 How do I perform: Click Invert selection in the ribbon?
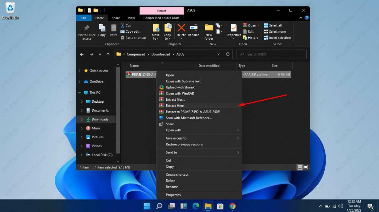[280, 38]
